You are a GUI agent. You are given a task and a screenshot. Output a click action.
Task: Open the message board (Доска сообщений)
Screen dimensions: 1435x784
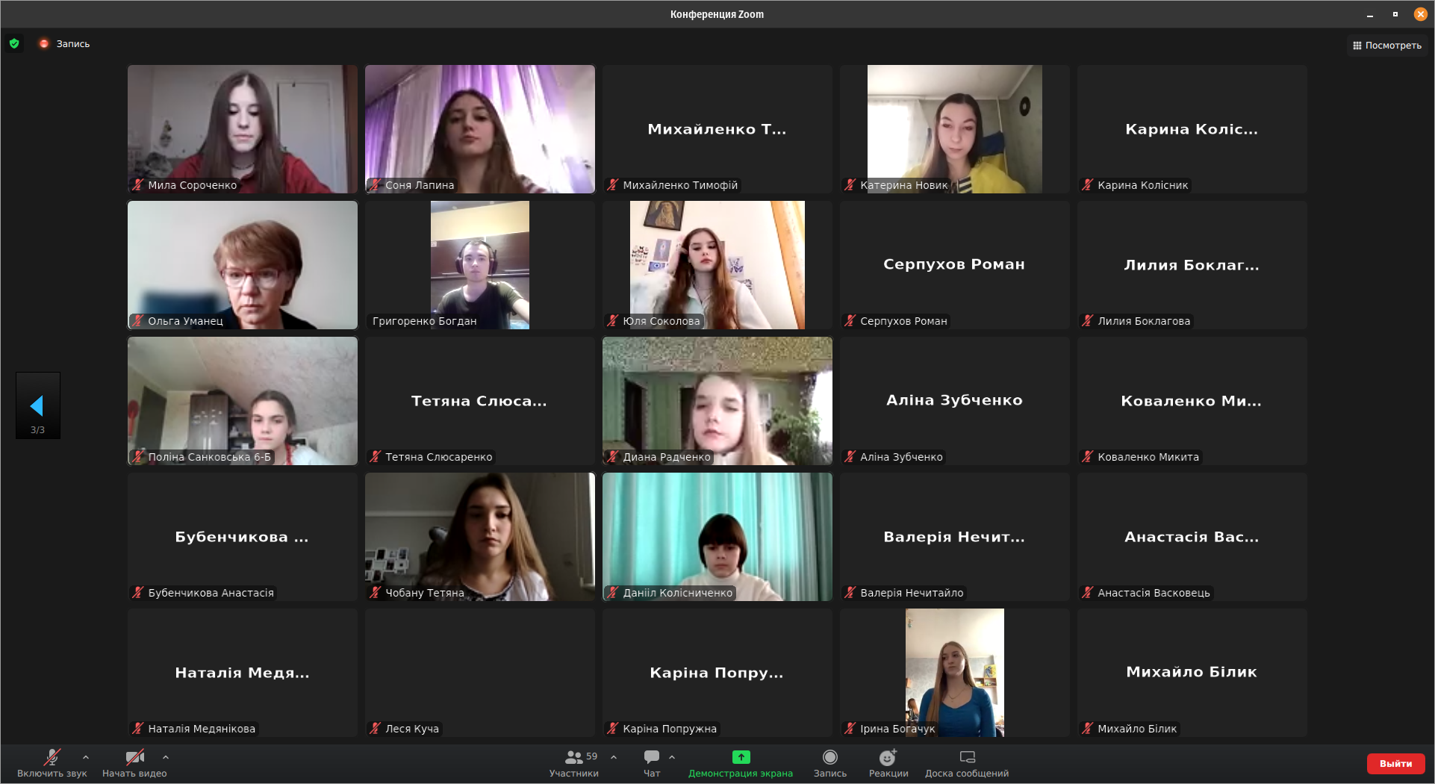[967, 758]
